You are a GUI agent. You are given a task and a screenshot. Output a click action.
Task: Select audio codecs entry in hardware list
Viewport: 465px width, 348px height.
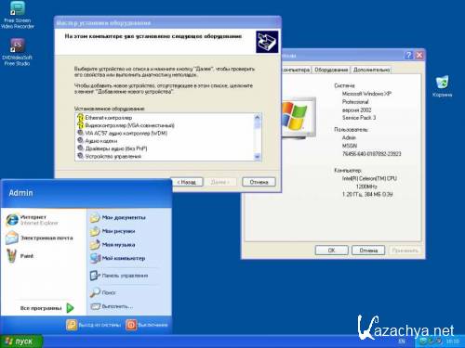[x=101, y=141]
